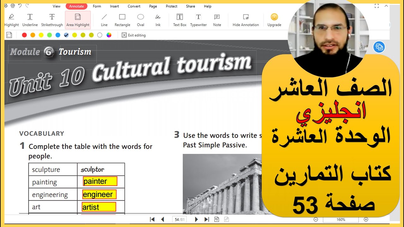Click the 'VOCABULARY' heading text
Image resolution: width=404 pixels, height=227 pixels.
point(42,133)
